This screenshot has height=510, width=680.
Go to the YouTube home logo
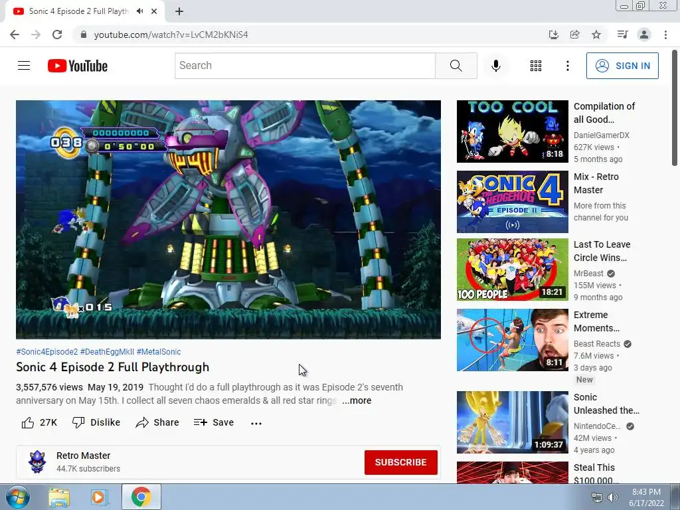[78, 66]
